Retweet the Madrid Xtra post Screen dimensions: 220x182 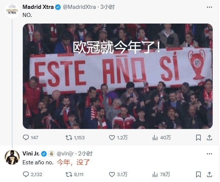pos(69,137)
